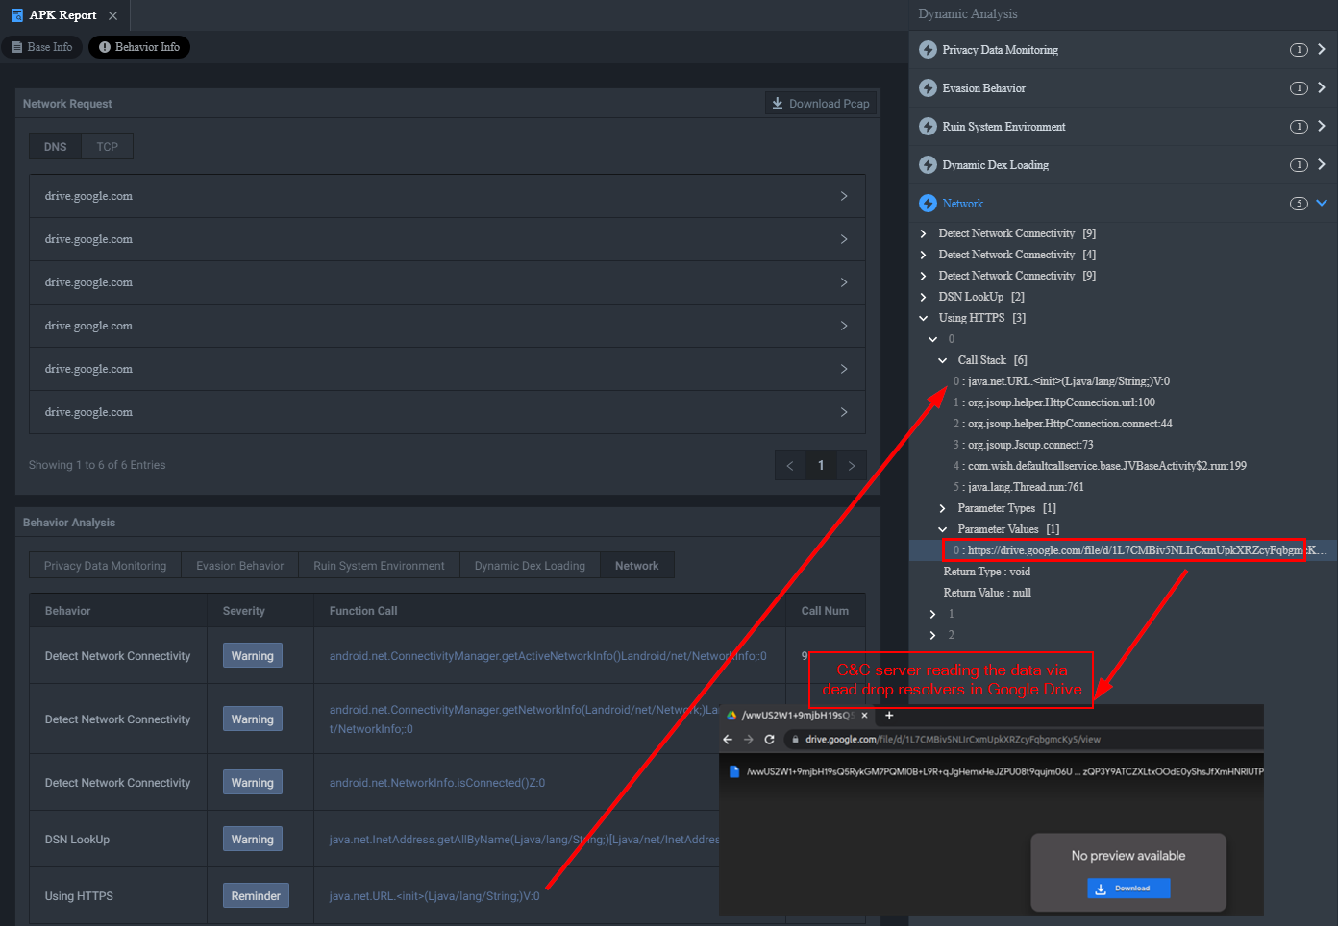Click the Network section count badge
This screenshot has width=1338, height=926.
coord(1299,204)
